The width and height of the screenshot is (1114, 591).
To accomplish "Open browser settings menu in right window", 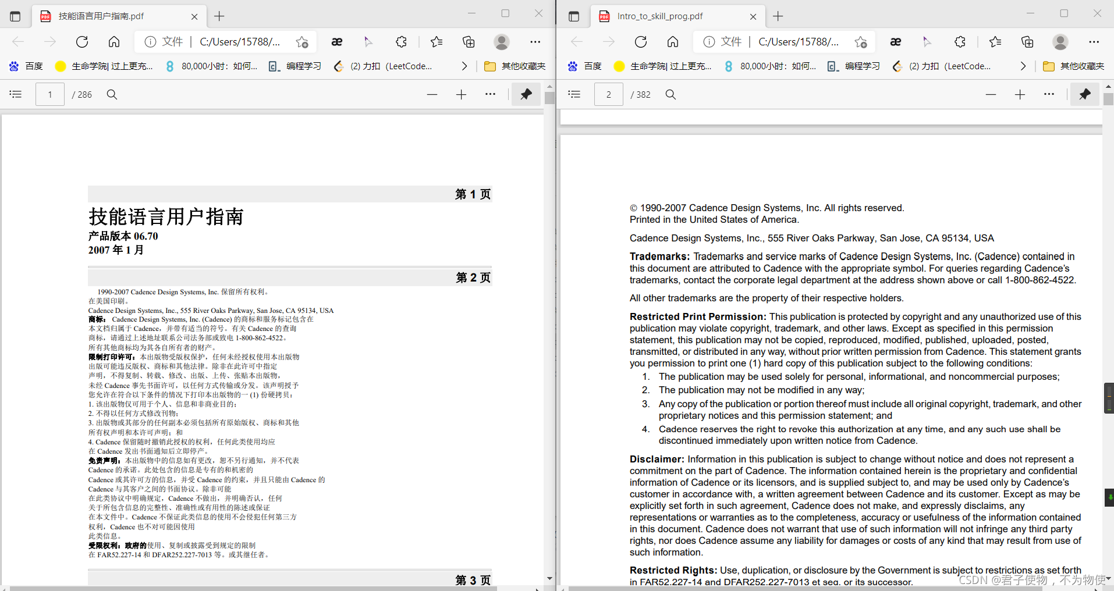I will [x=1094, y=42].
